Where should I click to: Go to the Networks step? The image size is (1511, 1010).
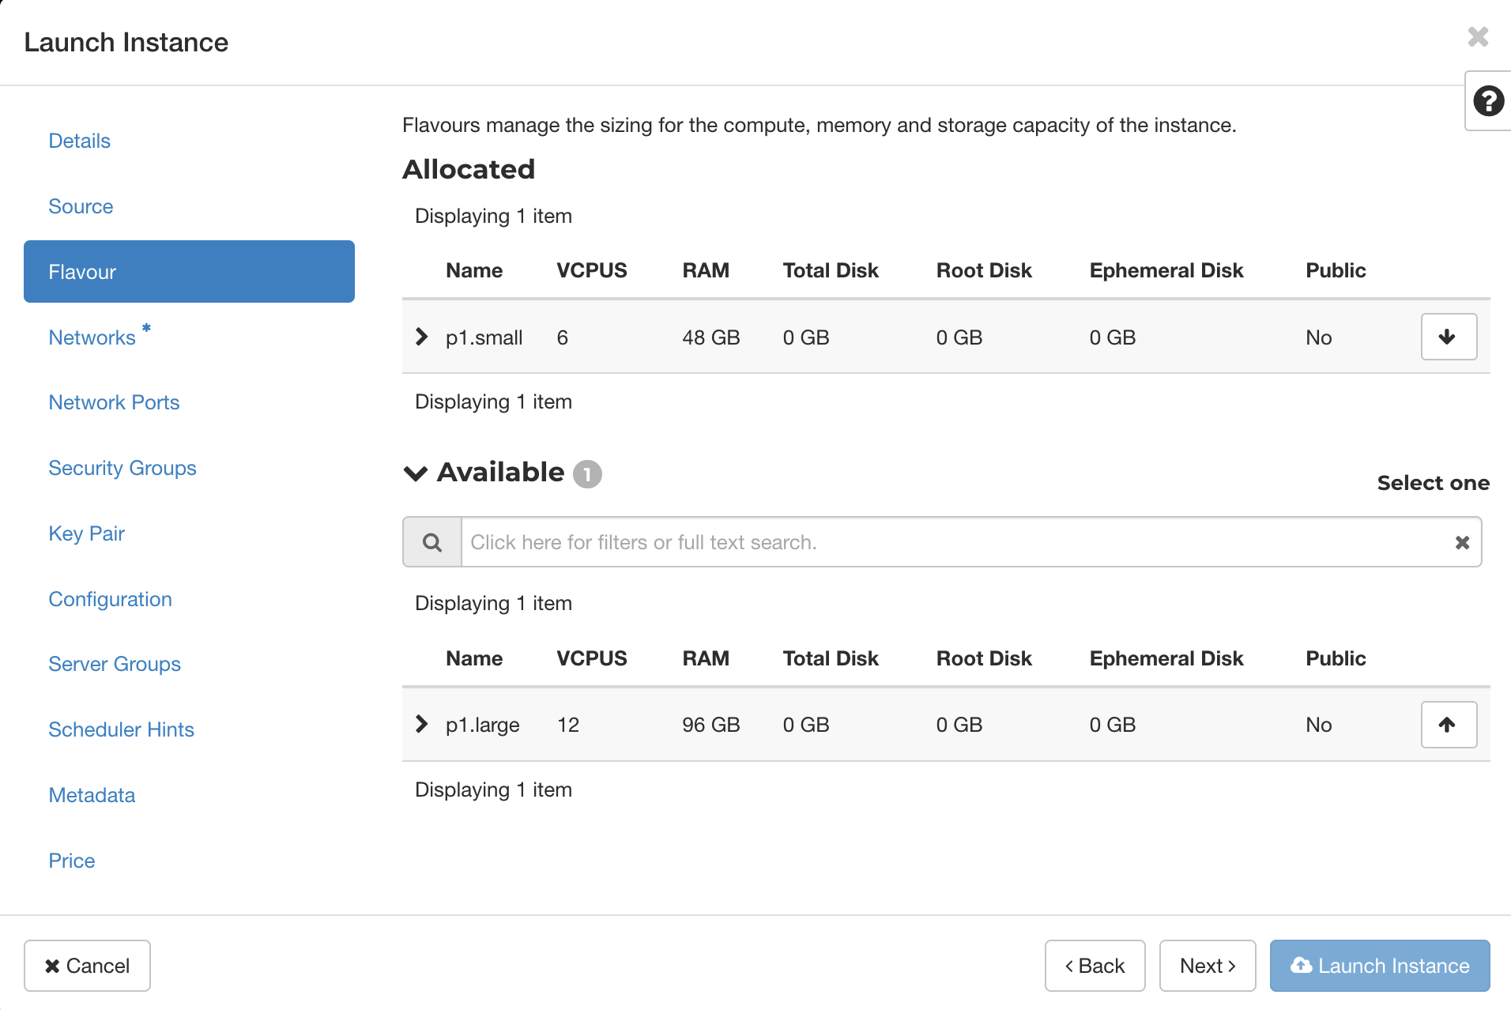(x=92, y=337)
